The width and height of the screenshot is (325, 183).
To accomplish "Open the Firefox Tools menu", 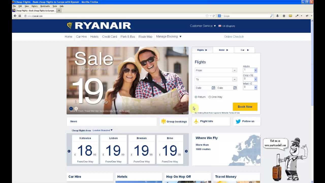I will coord(55,6).
